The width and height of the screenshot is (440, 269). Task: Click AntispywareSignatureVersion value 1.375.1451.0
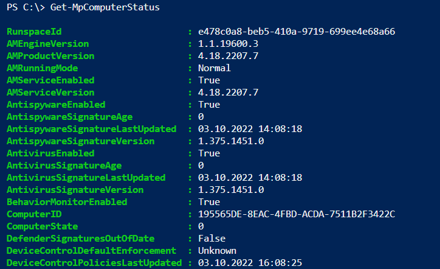click(231, 141)
